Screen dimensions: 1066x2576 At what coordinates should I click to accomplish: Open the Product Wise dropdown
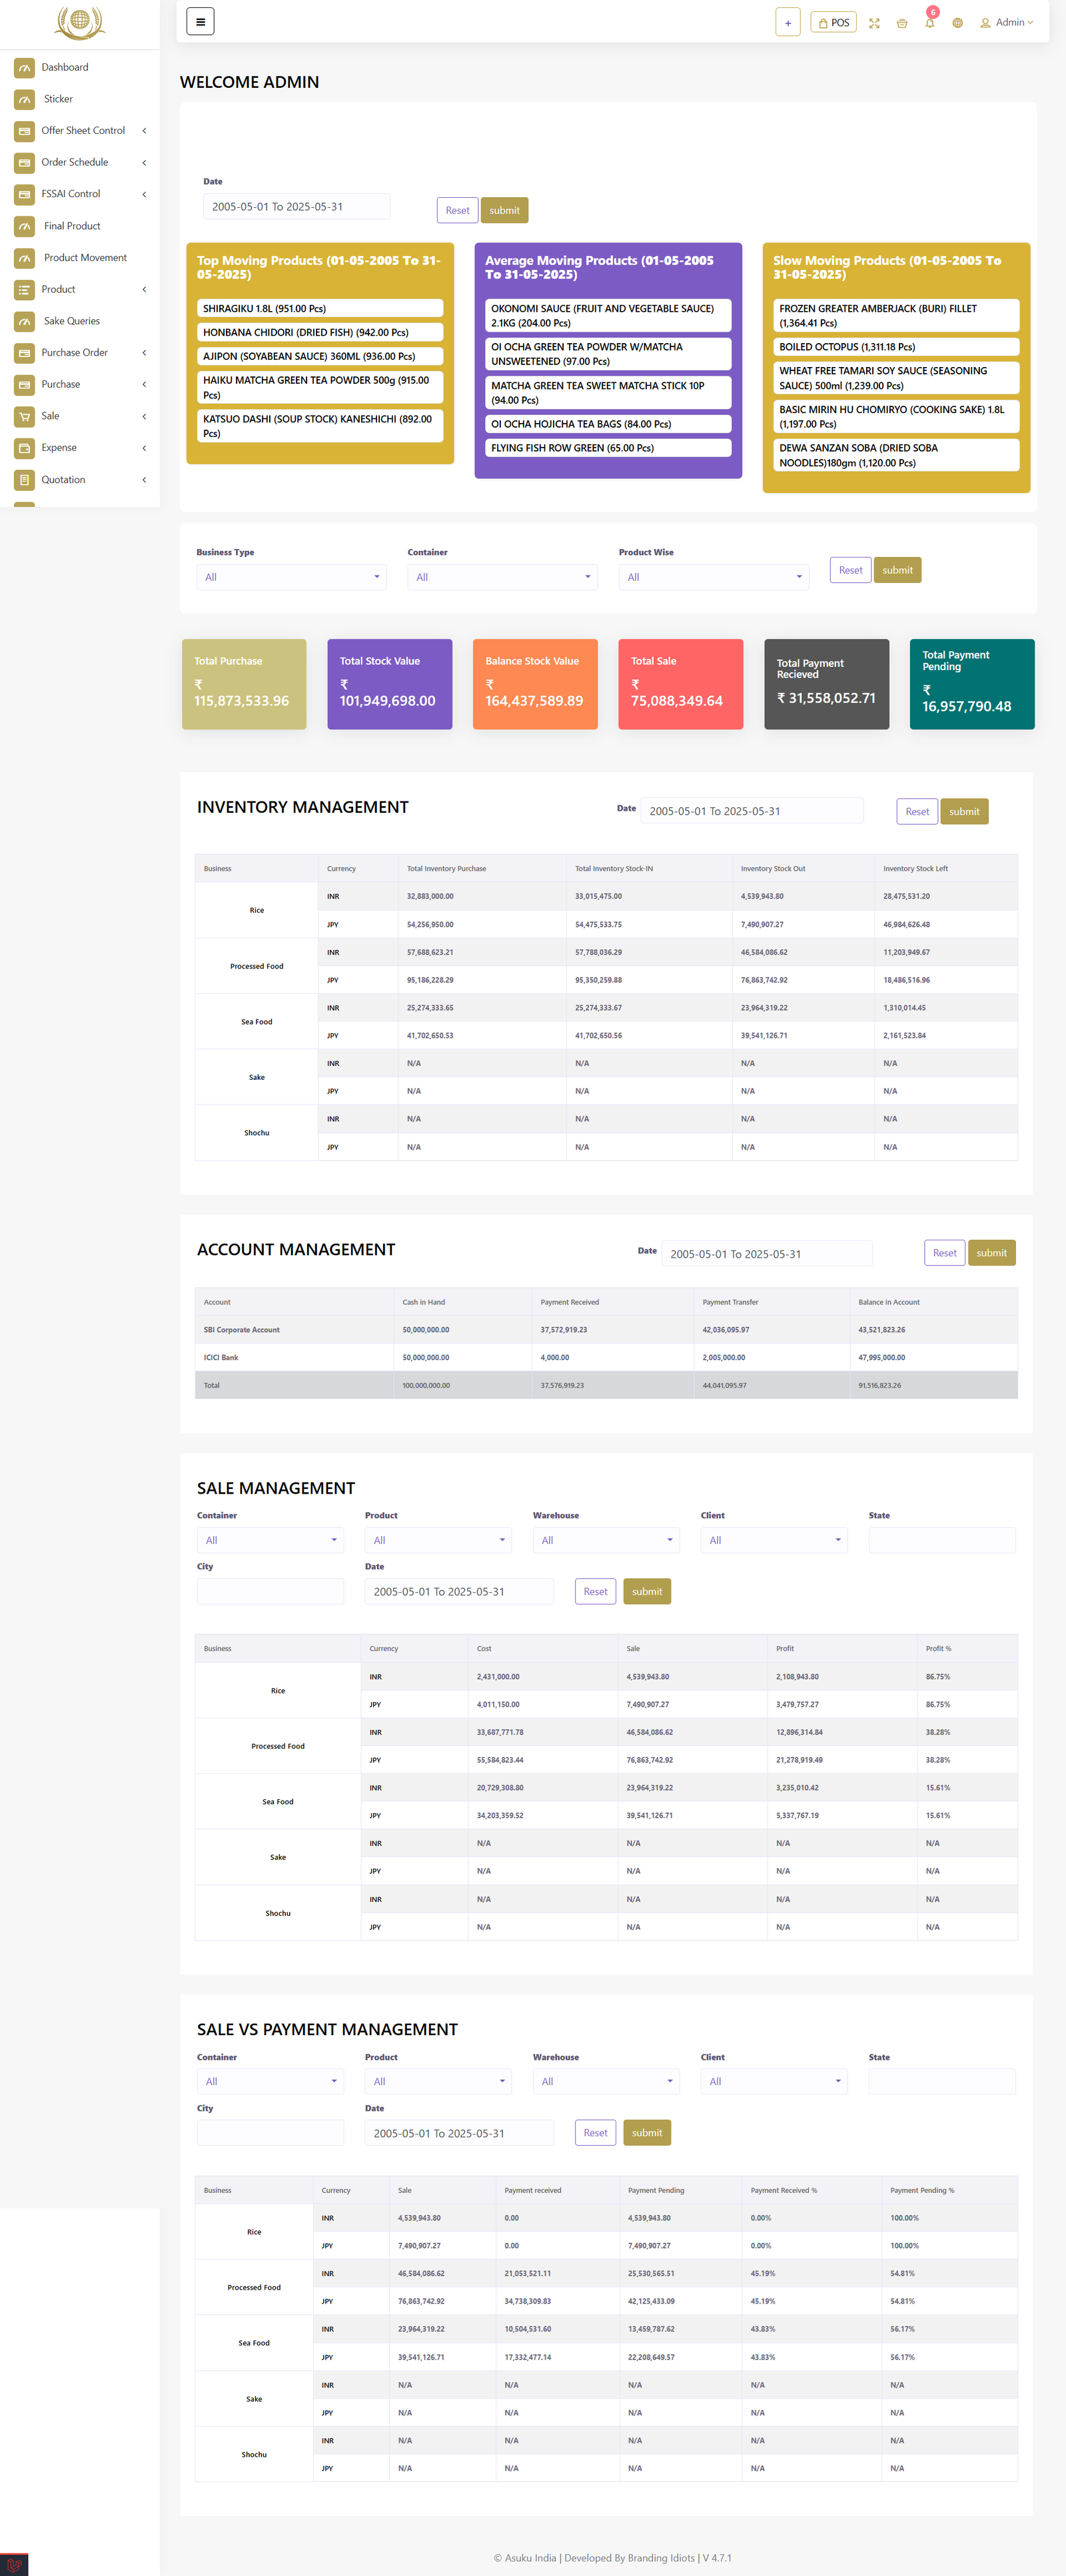point(713,577)
